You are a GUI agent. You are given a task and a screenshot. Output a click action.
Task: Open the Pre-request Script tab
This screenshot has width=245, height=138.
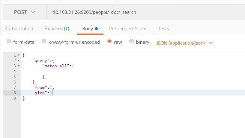click(128, 29)
